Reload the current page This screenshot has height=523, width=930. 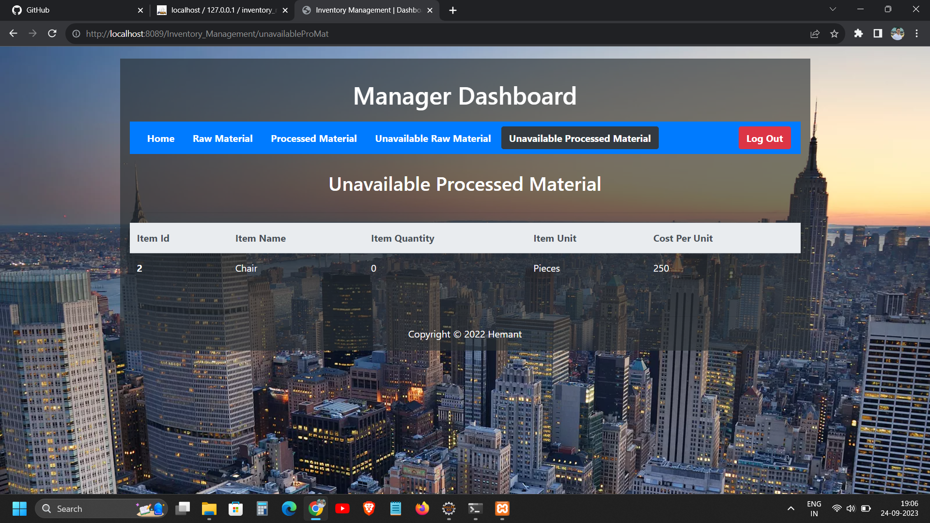[52, 33]
